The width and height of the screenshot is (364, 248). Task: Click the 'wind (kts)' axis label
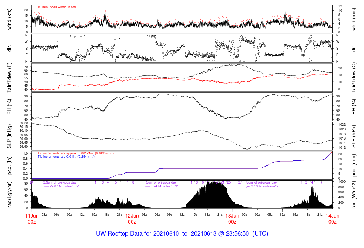click(x=9, y=19)
